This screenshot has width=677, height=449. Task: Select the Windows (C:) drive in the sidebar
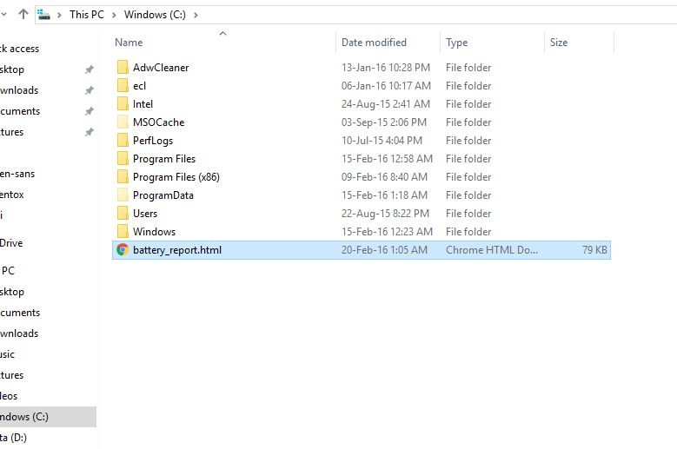click(x=24, y=417)
